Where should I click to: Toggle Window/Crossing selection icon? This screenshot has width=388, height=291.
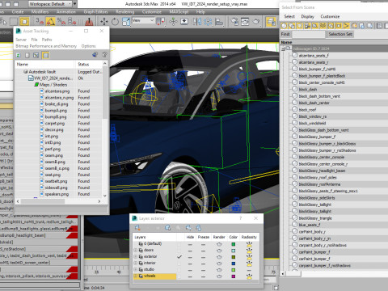point(24,21)
